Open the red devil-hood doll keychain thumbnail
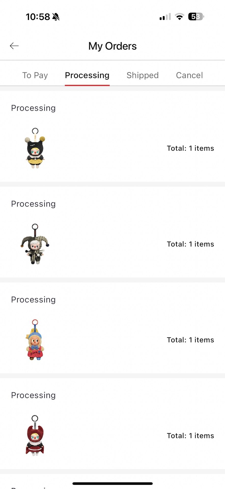The height and width of the screenshot is (489, 225). coord(35,436)
